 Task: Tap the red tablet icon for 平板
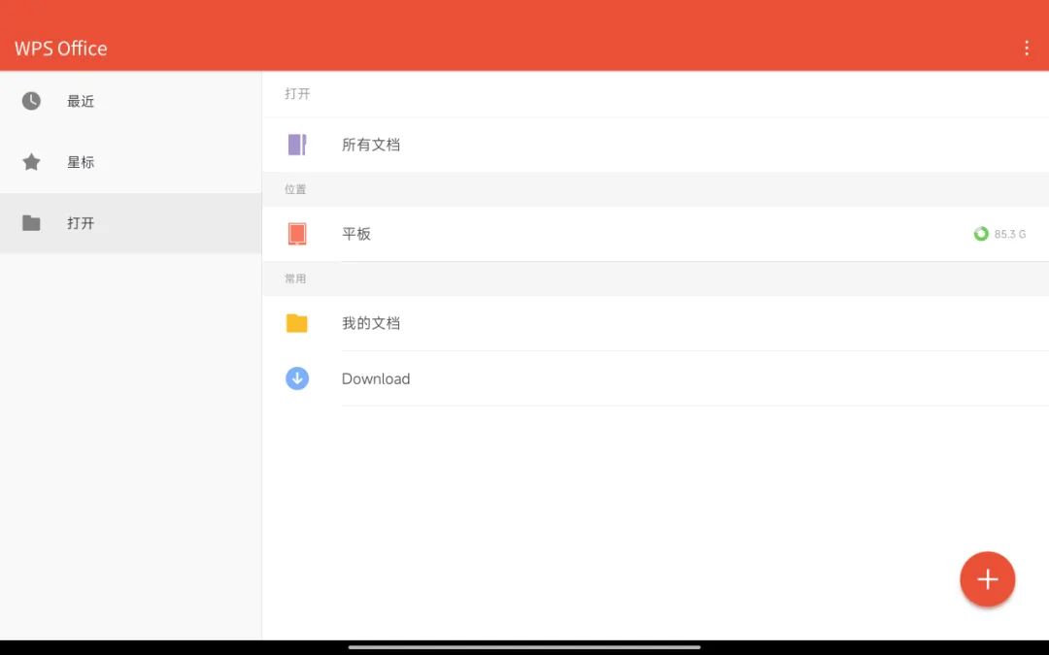pos(297,234)
